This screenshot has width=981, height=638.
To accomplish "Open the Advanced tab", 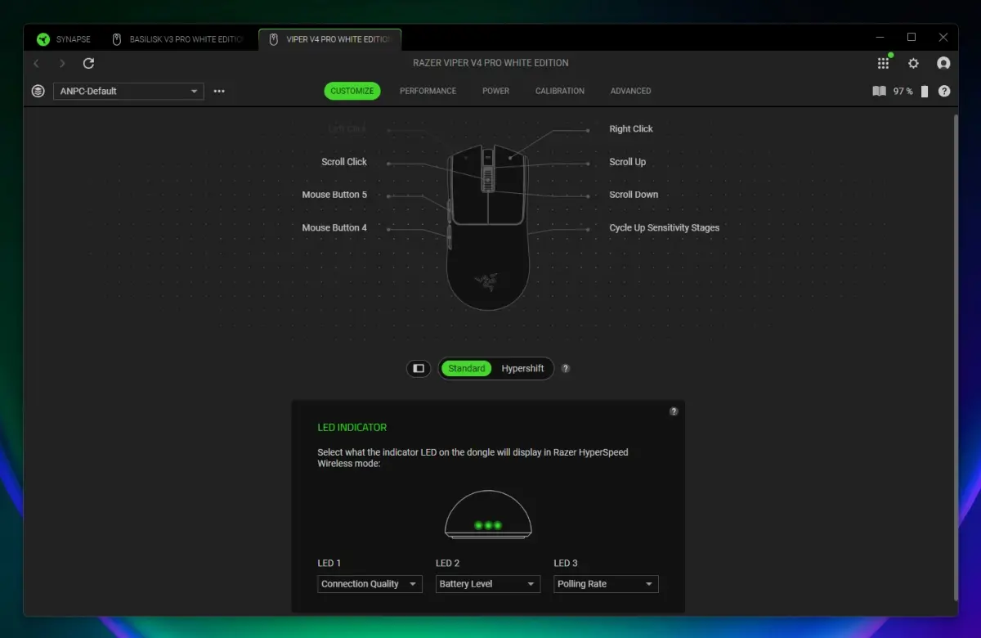I will pos(631,91).
